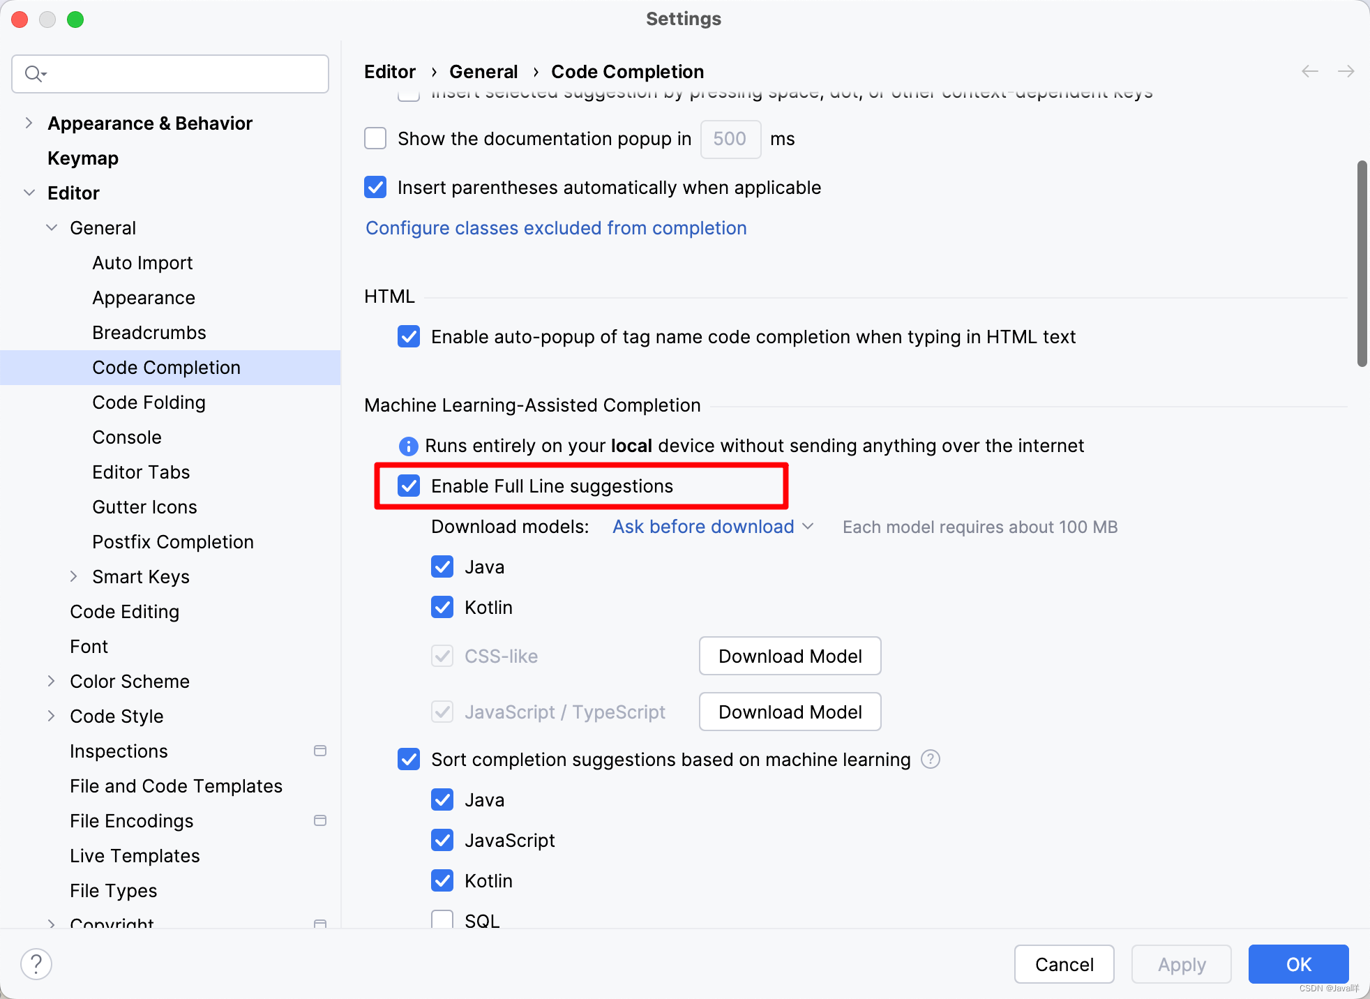
Task: Open Code Folding settings page
Action: click(x=149, y=403)
